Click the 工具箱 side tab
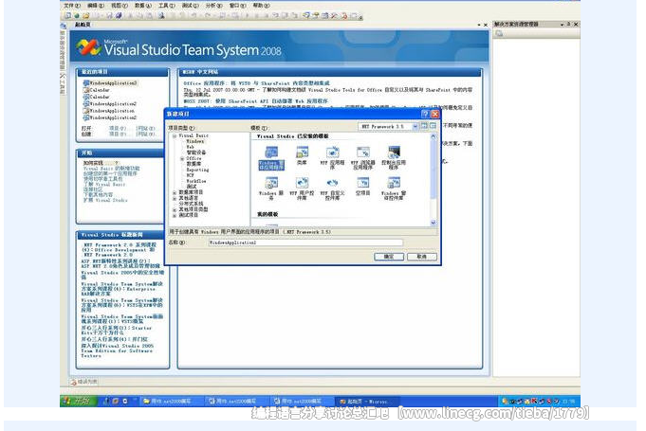This screenshot has width=646, height=431. coord(63,84)
